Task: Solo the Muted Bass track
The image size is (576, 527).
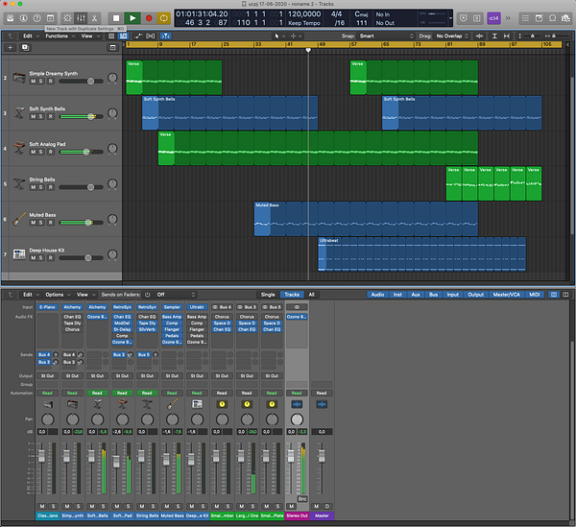Action: point(42,224)
